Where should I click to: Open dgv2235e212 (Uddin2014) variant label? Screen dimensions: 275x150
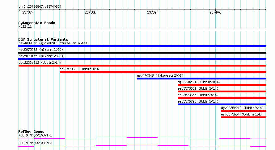pos(242,108)
